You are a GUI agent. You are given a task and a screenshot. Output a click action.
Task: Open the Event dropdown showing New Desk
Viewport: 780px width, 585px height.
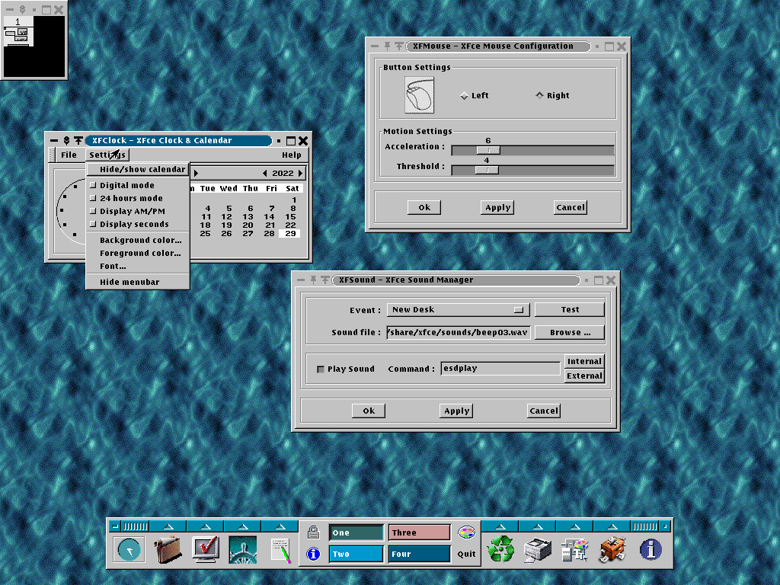click(x=458, y=309)
